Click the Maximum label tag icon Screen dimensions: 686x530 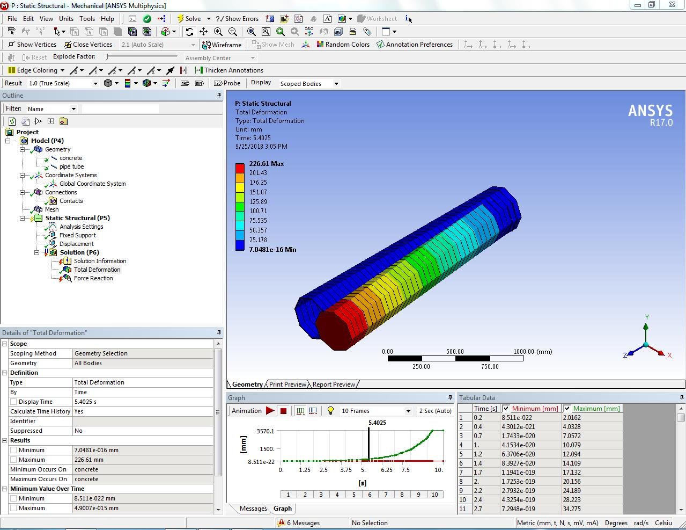coord(185,83)
